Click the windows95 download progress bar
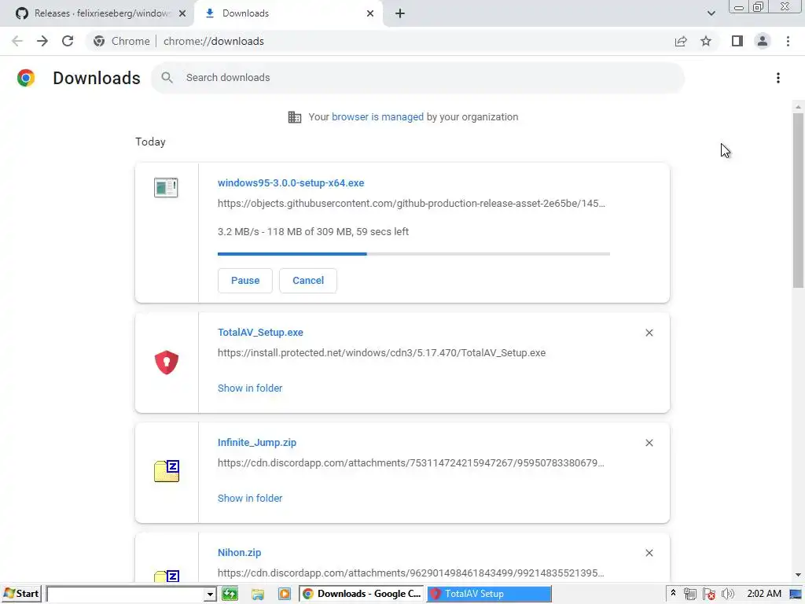 coord(414,254)
